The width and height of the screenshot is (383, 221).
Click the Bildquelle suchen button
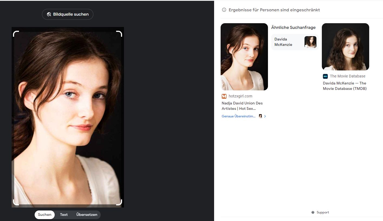click(x=68, y=14)
